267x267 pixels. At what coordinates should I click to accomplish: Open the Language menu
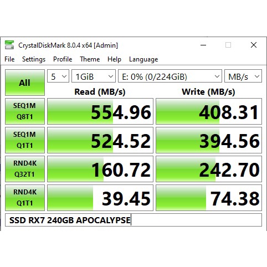tap(143, 59)
